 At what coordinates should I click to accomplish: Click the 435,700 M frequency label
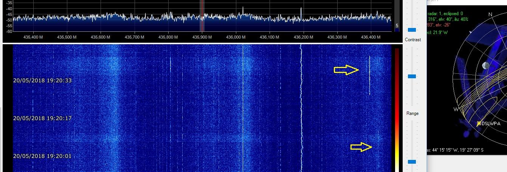point(134,37)
